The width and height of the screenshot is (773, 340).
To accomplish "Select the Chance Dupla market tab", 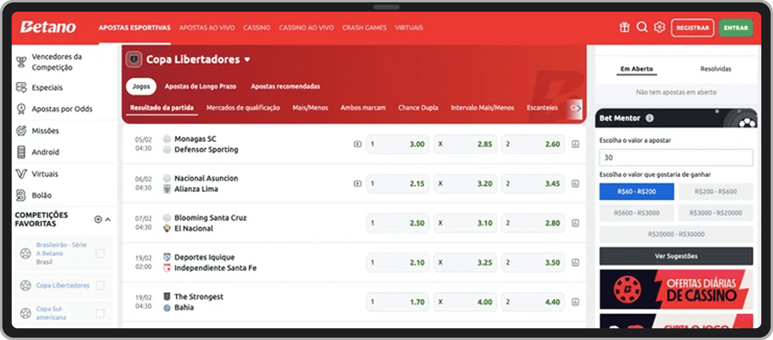I will (418, 108).
